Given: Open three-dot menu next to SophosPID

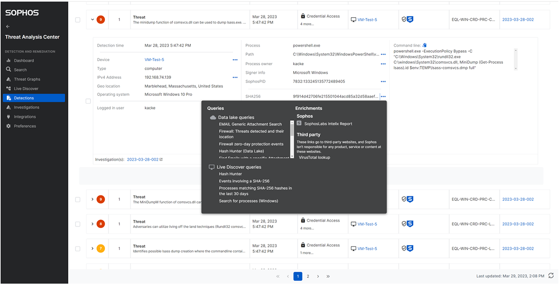Looking at the screenshot, I should [383, 82].
